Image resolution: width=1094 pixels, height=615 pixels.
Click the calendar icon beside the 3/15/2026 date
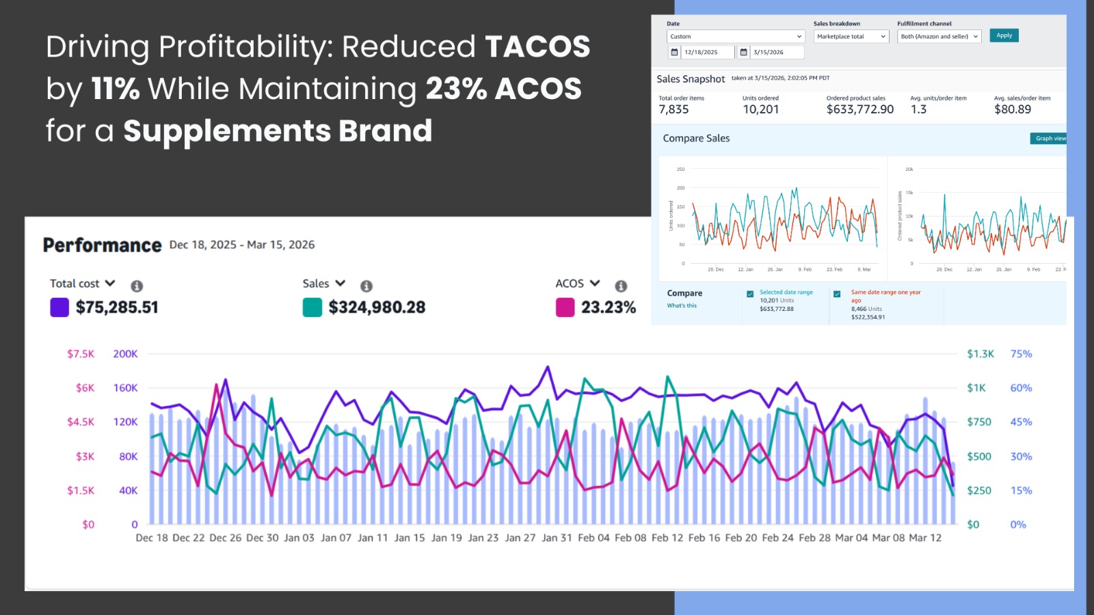[744, 53]
